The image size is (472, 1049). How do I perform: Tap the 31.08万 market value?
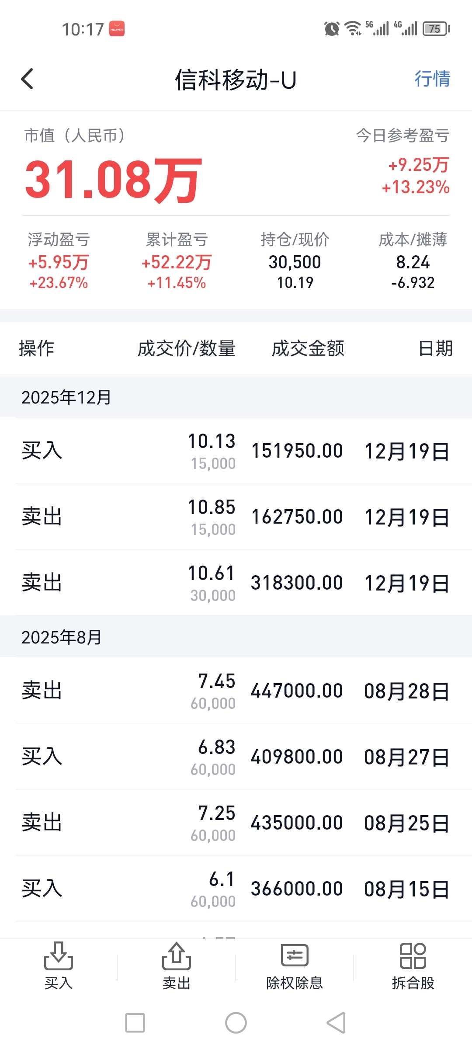[x=114, y=180]
